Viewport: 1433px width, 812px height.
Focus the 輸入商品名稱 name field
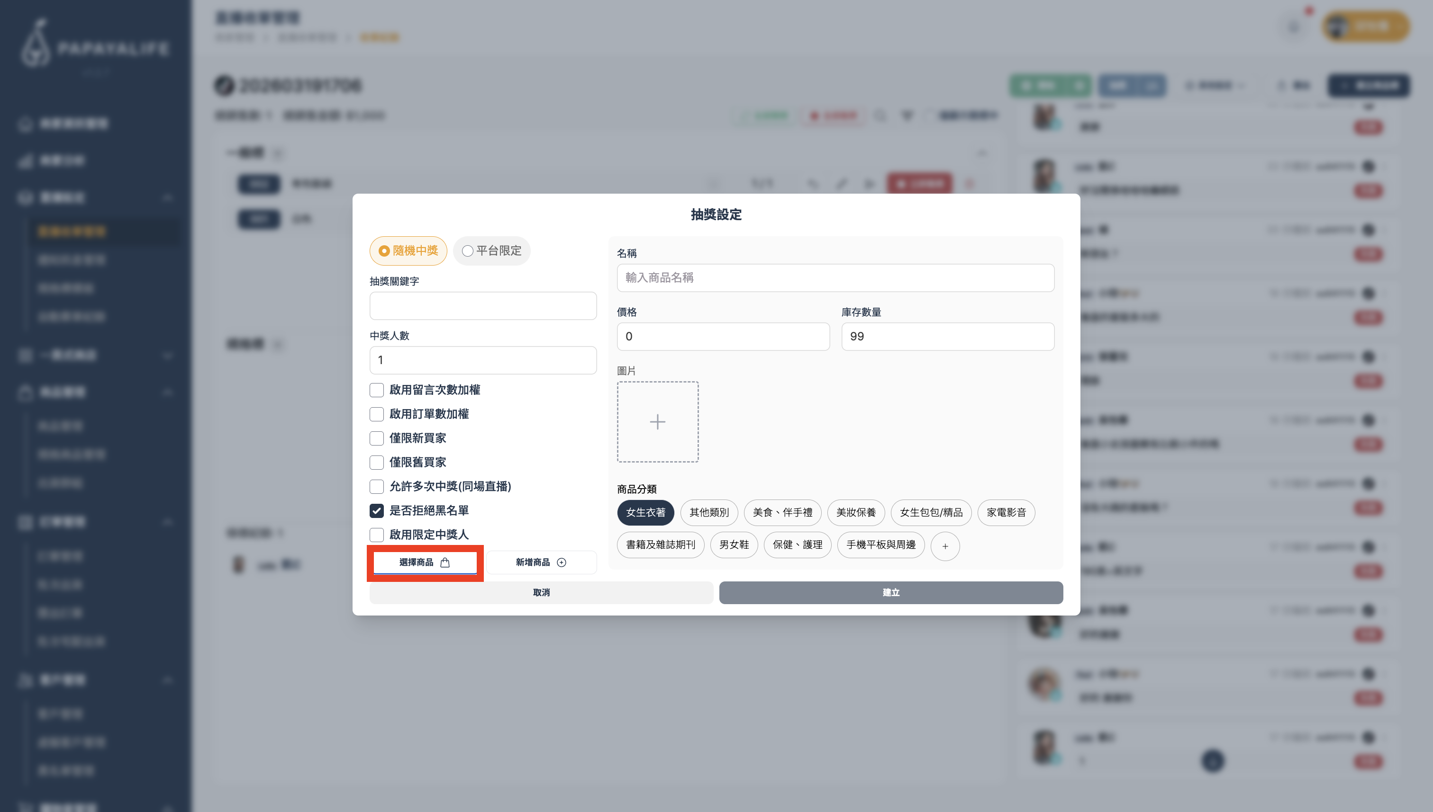pyautogui.click(x=835, y=278)
